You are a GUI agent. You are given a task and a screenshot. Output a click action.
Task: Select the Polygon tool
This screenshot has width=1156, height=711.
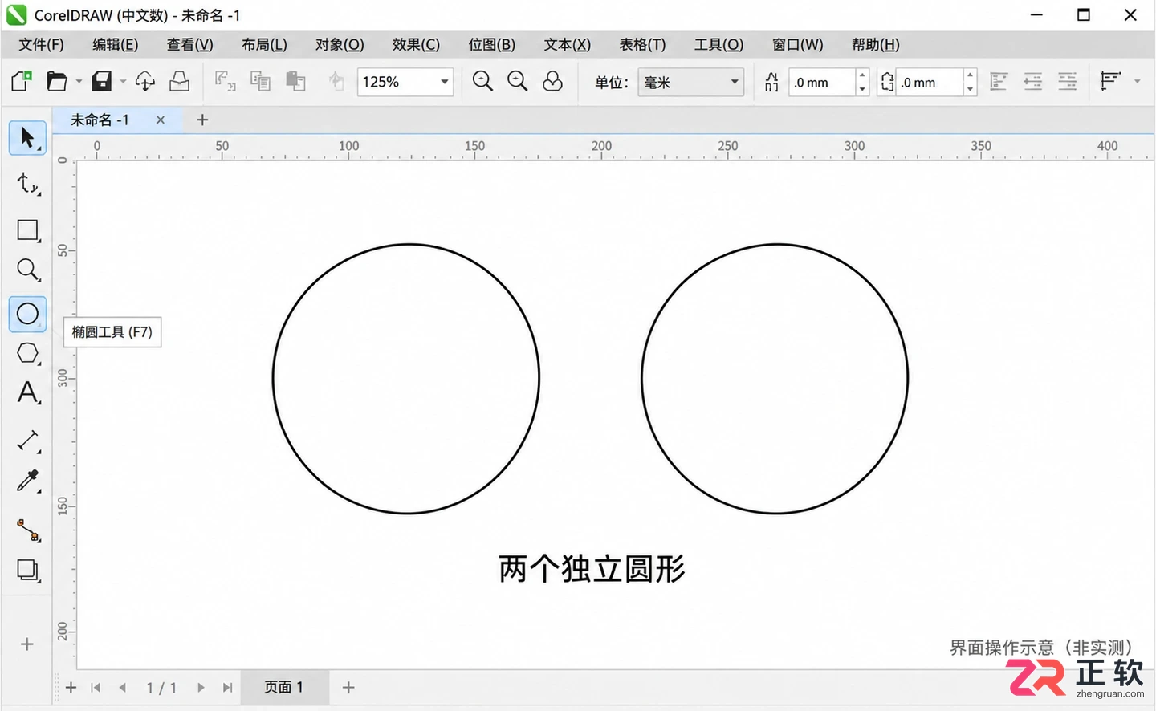(27, 353)
